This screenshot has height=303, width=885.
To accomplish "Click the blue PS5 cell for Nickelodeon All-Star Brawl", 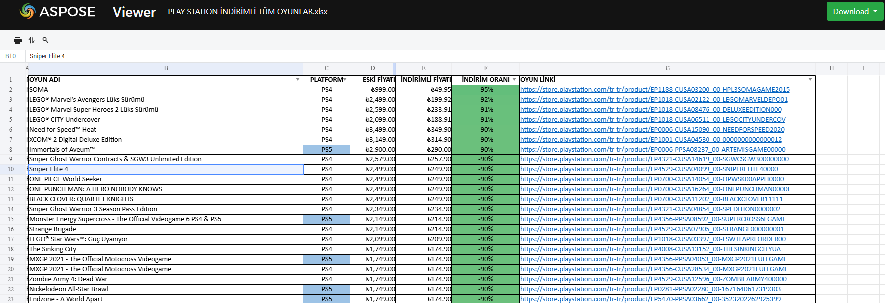I will 327,289.
